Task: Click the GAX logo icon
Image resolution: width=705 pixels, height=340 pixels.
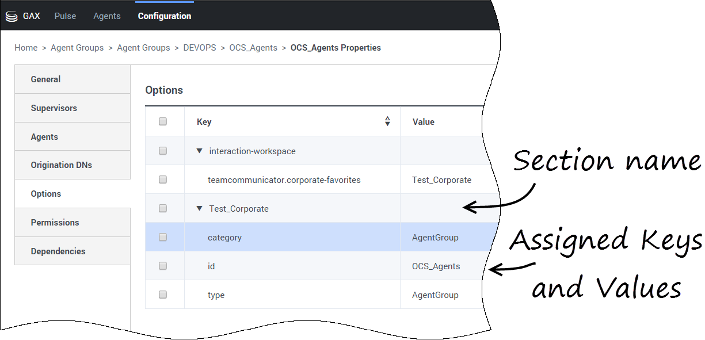Action: [x=12, y=16]
